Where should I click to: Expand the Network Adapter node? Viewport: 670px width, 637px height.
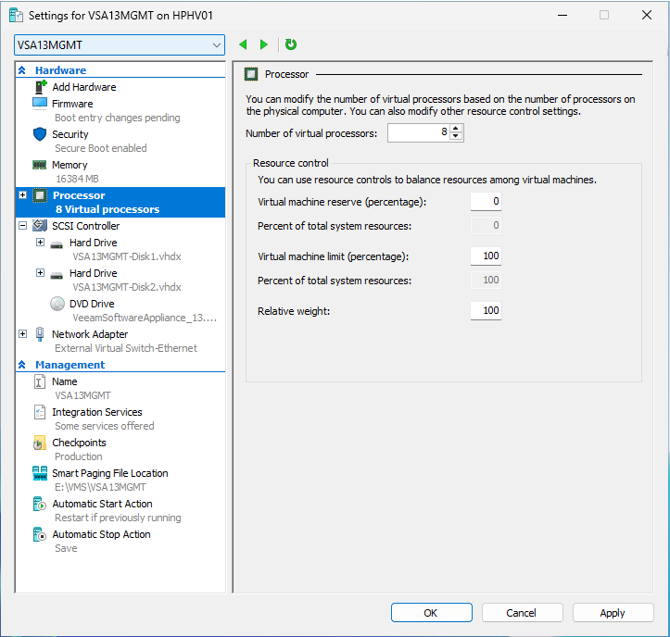pos(22,334)
